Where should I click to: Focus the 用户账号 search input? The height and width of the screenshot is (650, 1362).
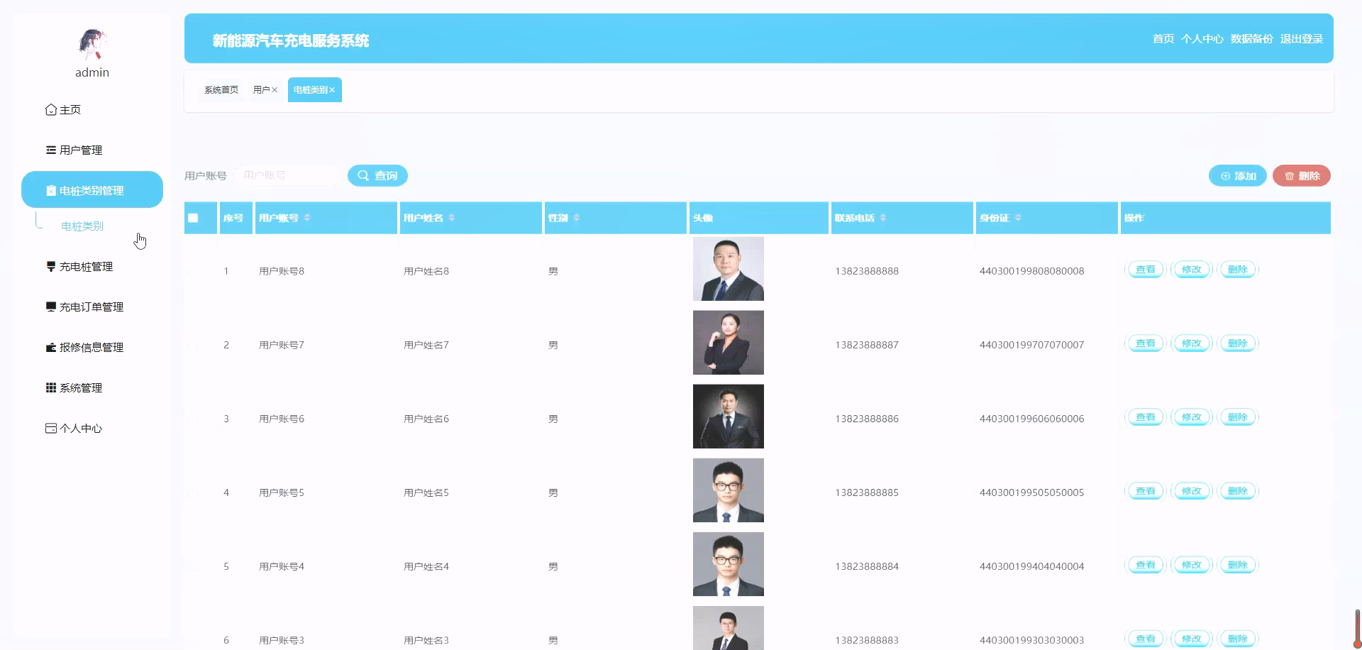pos(287,175)
